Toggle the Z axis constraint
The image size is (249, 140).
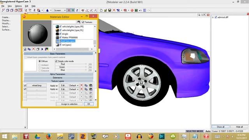(x=77, y=10)
